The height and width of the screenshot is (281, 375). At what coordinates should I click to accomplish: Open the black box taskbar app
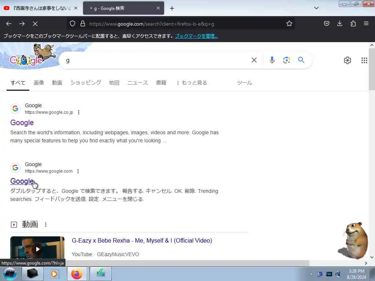(32, 274)
